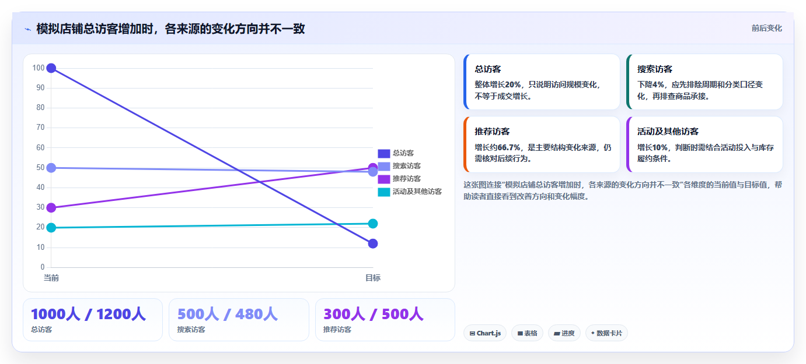Select the 300人 / 500人 推荐访客 stat card
806x364 pixels.
click(x=385, y=320)
